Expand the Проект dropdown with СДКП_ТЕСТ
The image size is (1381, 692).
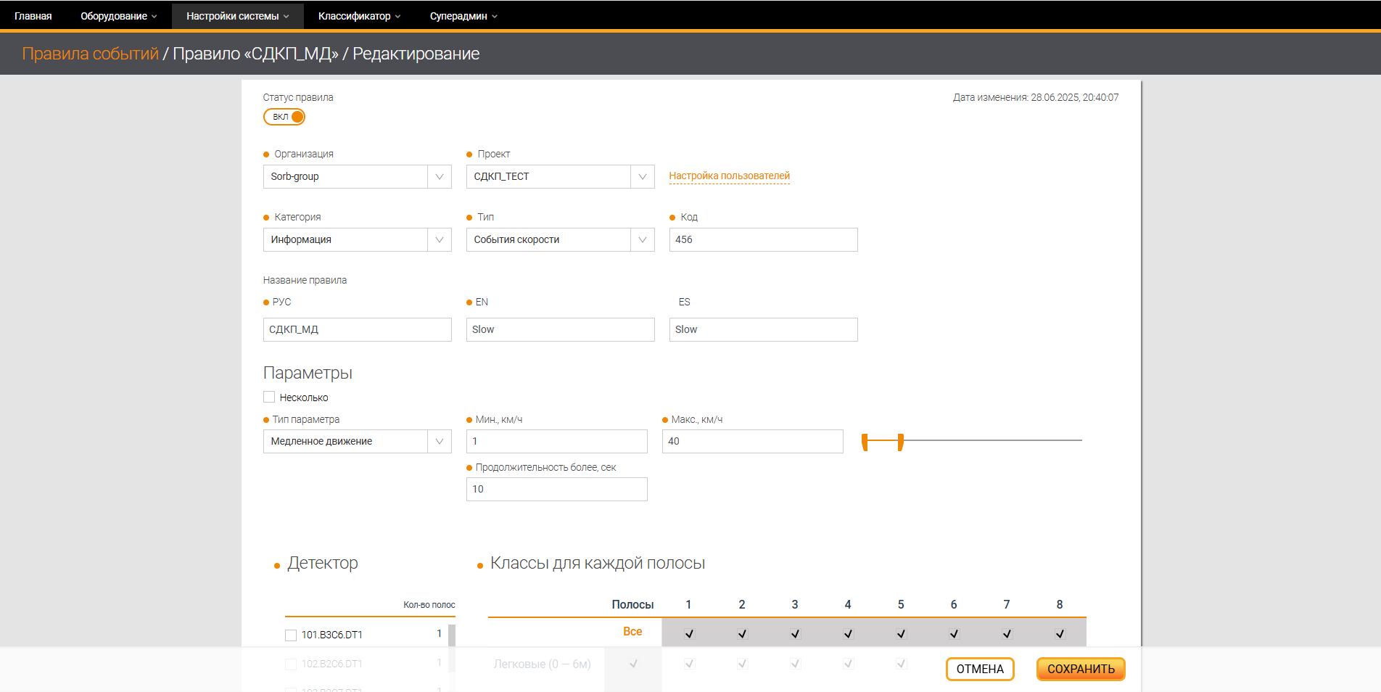click(643, 176)
